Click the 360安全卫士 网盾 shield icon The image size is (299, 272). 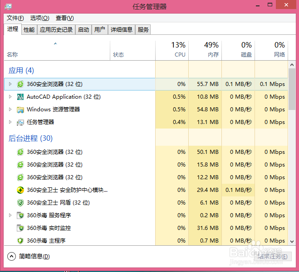point(20,203)
